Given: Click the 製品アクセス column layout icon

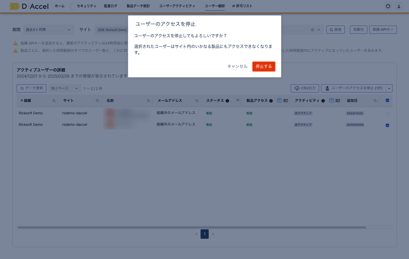Looking at the screenshot, I should point(285,100).
